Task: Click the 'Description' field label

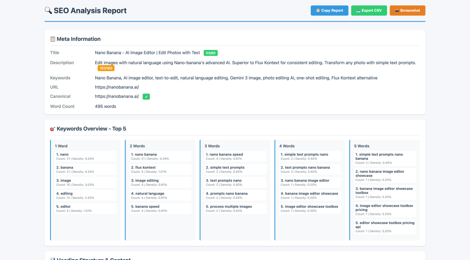Action: [x=62, y=63]
